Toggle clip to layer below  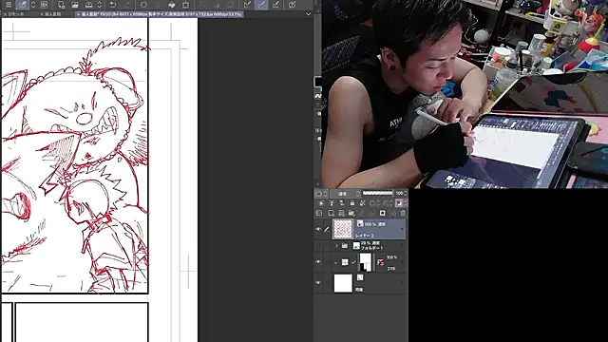tap(322, 203)
